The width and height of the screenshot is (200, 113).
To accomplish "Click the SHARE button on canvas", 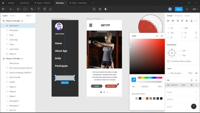I will click(97, 86).
